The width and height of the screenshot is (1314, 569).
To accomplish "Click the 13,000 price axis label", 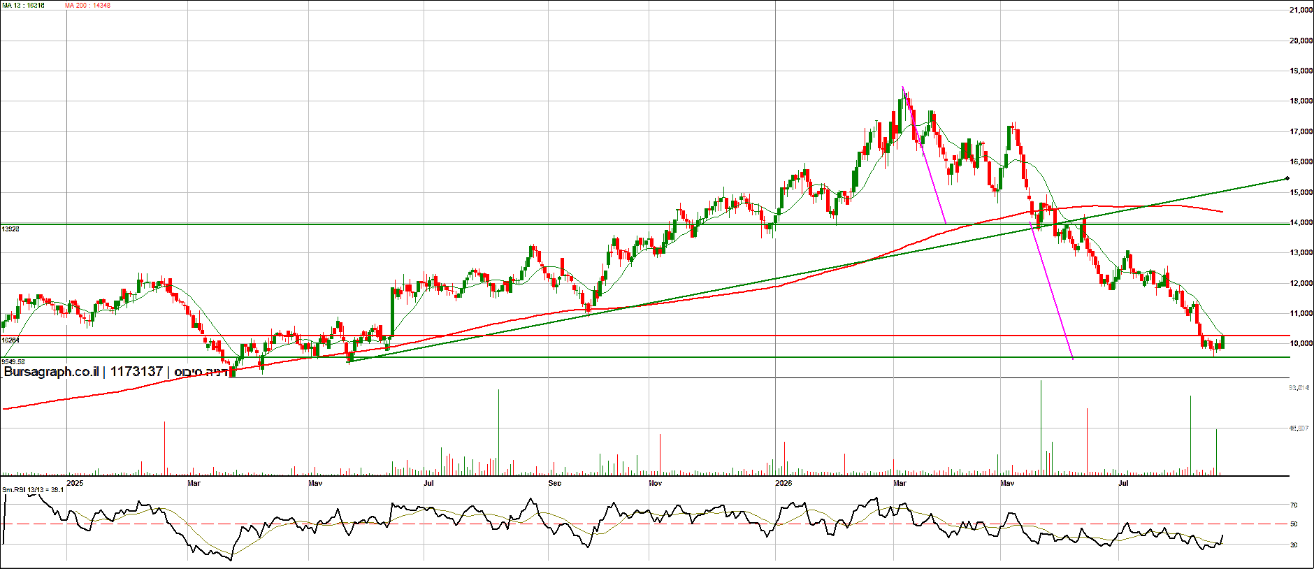I will click(x=1301, y=252).
